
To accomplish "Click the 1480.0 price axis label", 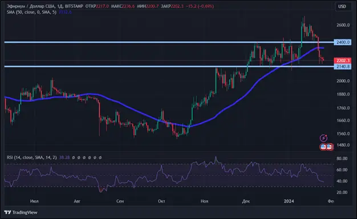I will pyautogui.click(x=343, y=145).
